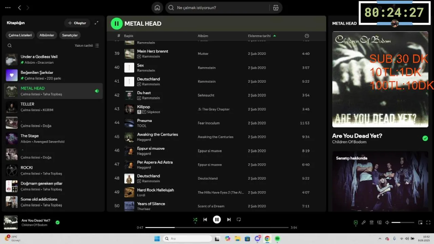
Task: Skip to previous track
Action: click(x=205, y=220)
